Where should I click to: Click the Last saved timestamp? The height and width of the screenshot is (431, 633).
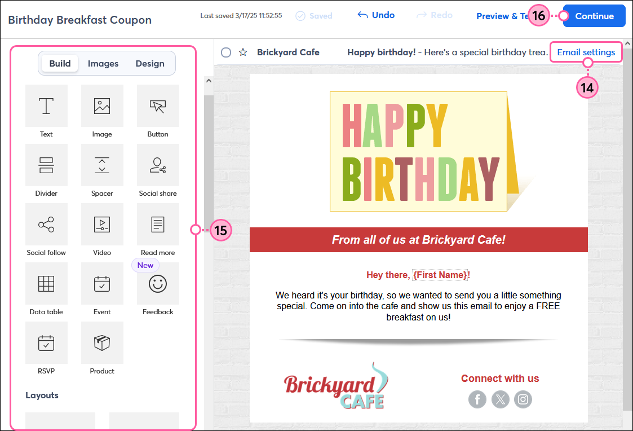(x=241, y=16)
